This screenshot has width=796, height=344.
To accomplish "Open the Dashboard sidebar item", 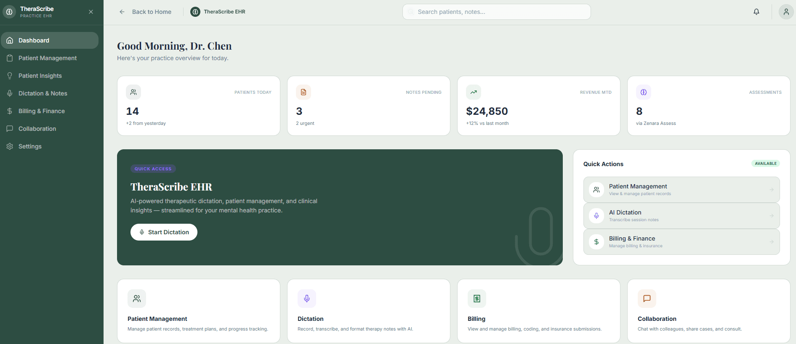I will pyautogui.click(x=50, y=40).
